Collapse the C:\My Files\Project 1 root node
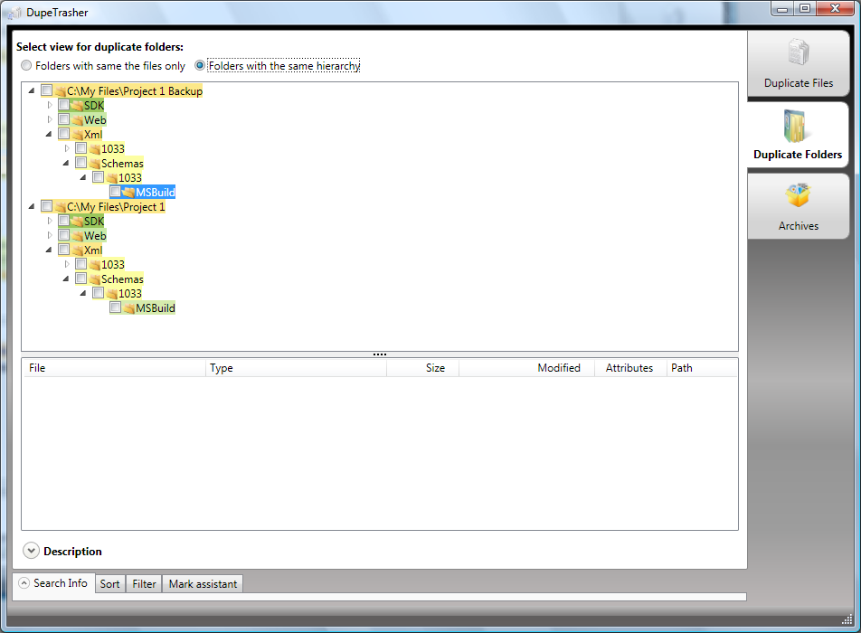Image resolution: width=861 pixels, height=633 pixels. pyautogui.click(x=32, y=206)
